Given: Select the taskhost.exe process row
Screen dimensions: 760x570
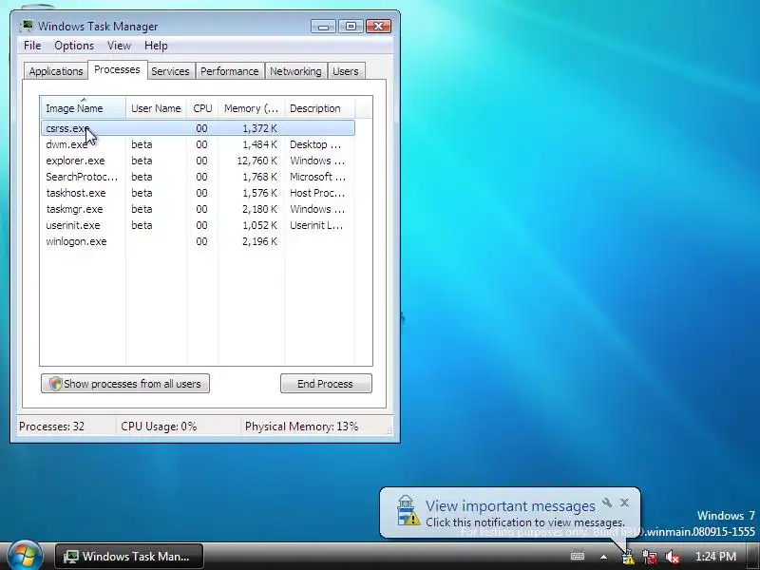Looking at the screenshot, I should pos(198,193).
